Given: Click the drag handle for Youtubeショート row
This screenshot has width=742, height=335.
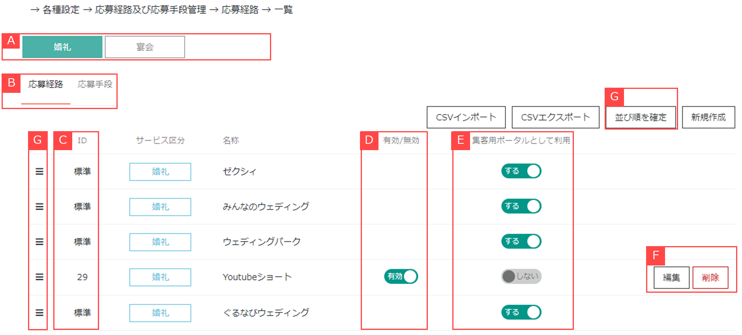Looking at the screenshot, I should 39,277.
